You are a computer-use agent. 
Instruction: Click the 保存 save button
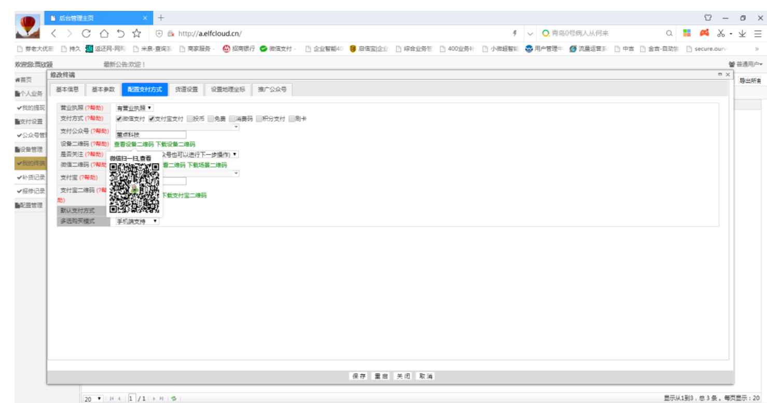coord(359,376)
